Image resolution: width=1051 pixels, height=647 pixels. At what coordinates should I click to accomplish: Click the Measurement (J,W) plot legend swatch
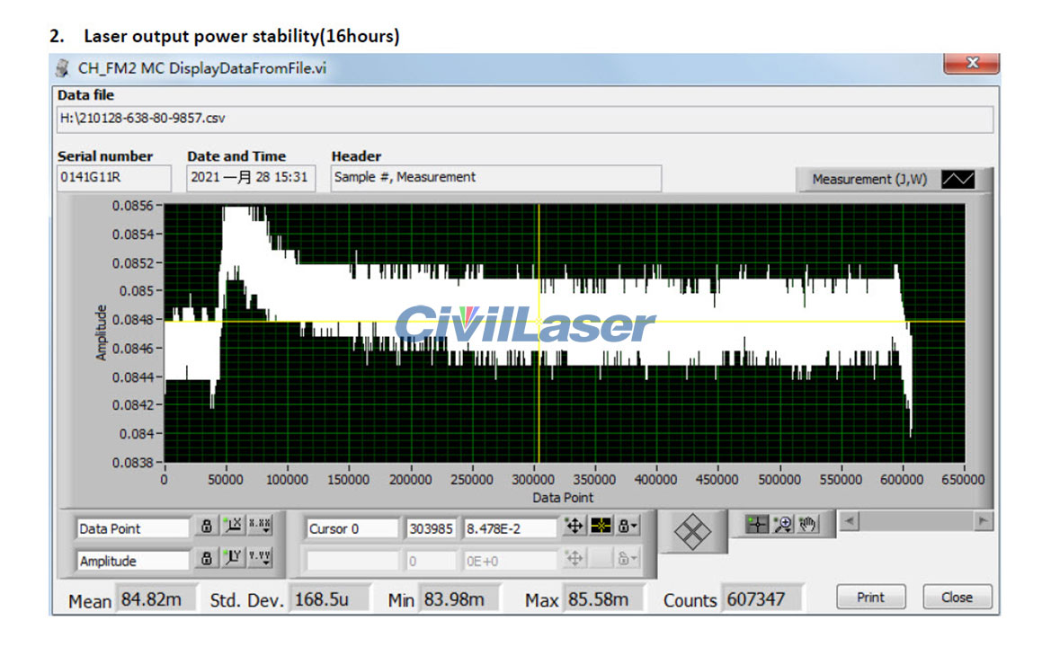pyautogui.click(x=957, y=179)
